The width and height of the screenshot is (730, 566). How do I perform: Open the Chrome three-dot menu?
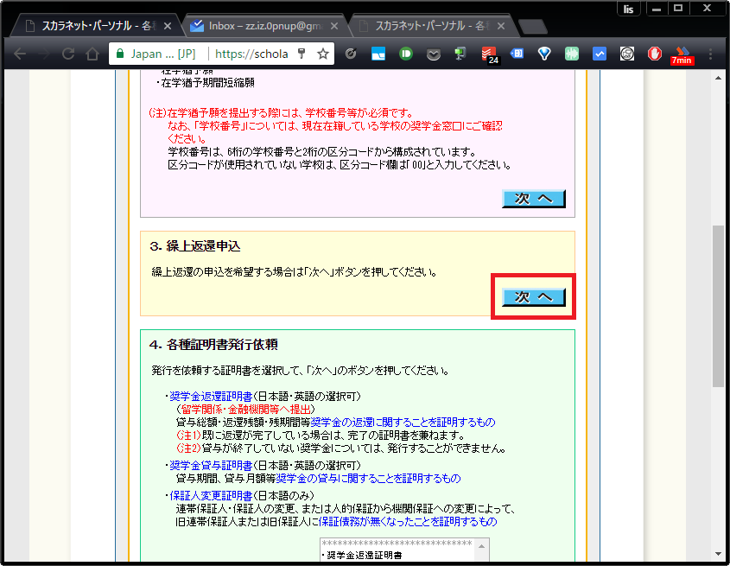click(710, 54)
